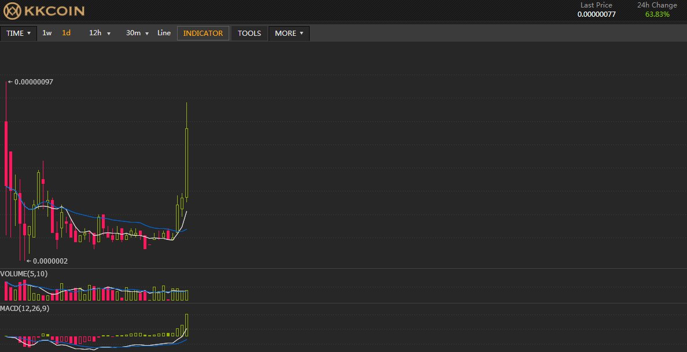Open the MORE dropdown menu
This screenshot has width=687, height=352.
click(x=288, y=33)
